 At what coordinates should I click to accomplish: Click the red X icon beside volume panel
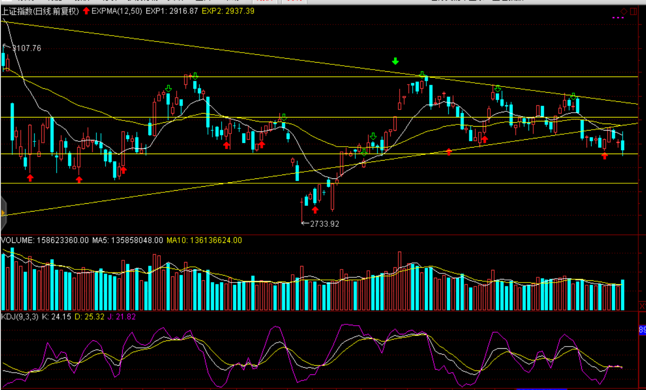coord(642,306)
